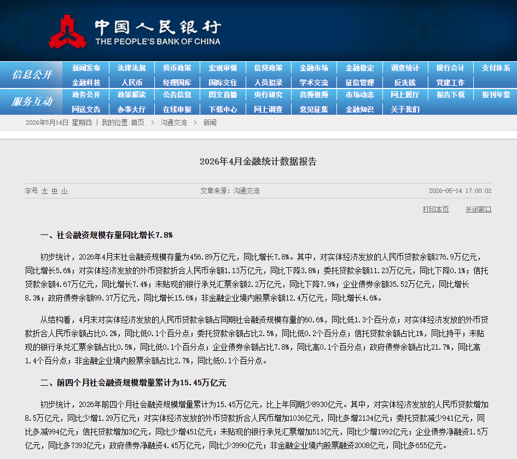This screenshot has width=517, height=459.
Task: Click heading 前四个月社会融资规模增量累计为15.45万亿元
Action: (x=133, y=382)
